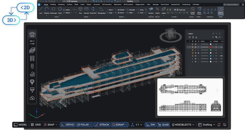Open the cube icon panel in left sidebar
The width and height of the screenshot is (245, 130).
point(32,34)
